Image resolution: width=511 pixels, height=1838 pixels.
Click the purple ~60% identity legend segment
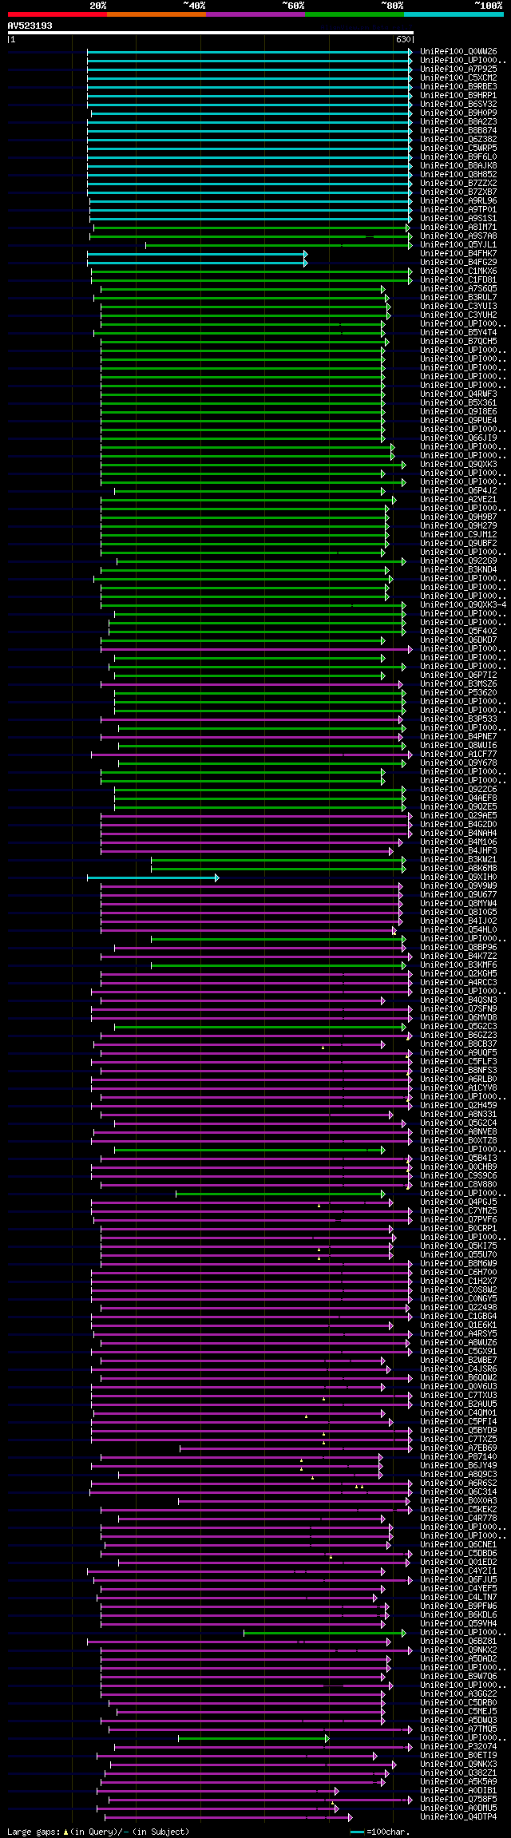tap(255, 14)
